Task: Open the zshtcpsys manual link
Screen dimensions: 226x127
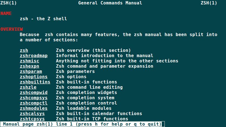Action: pyautogui.click(x=32, y=119)
